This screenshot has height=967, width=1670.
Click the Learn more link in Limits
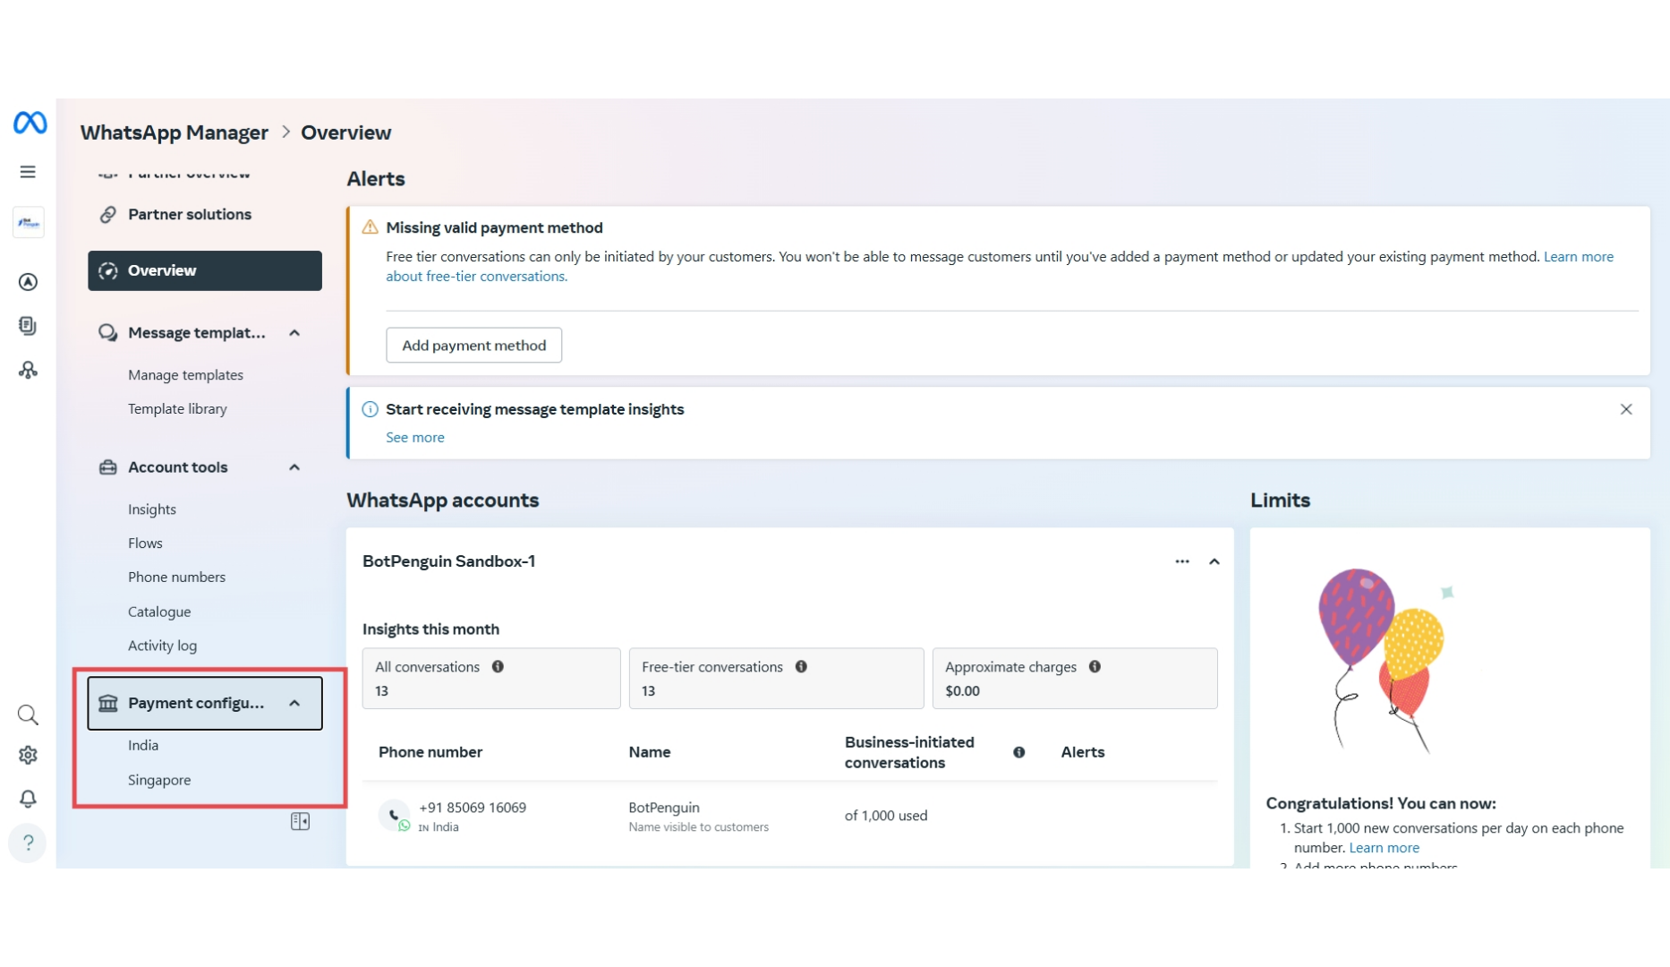pos(1384,847)
